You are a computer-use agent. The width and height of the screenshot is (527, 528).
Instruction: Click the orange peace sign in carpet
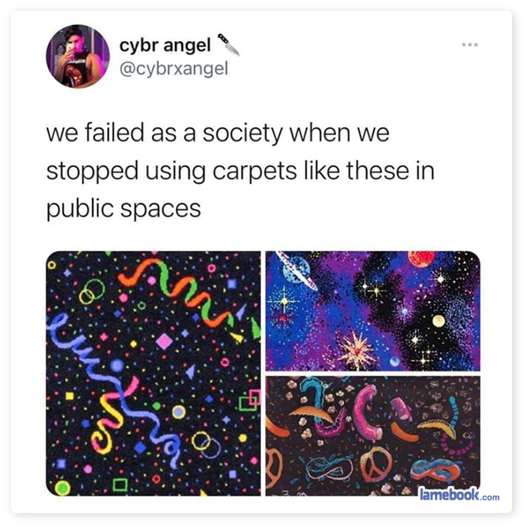point(376,465)
